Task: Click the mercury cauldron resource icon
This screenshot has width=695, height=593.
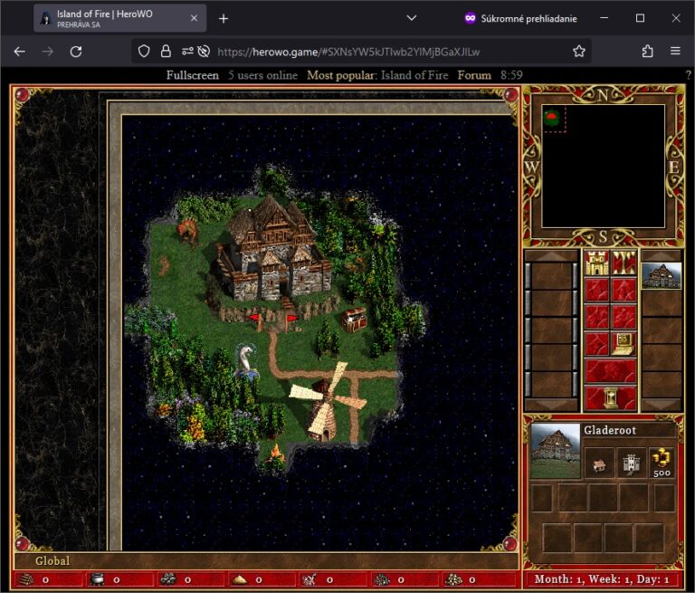Action: [97, 579]
